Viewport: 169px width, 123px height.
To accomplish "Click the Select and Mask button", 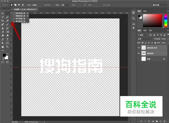I will [107, 5].
